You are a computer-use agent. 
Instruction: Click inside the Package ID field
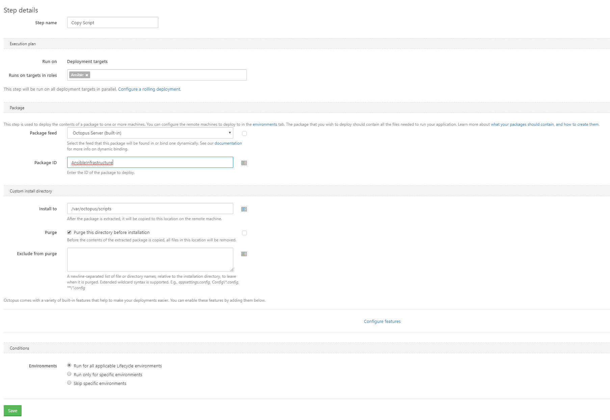click(x=150, y=162)
